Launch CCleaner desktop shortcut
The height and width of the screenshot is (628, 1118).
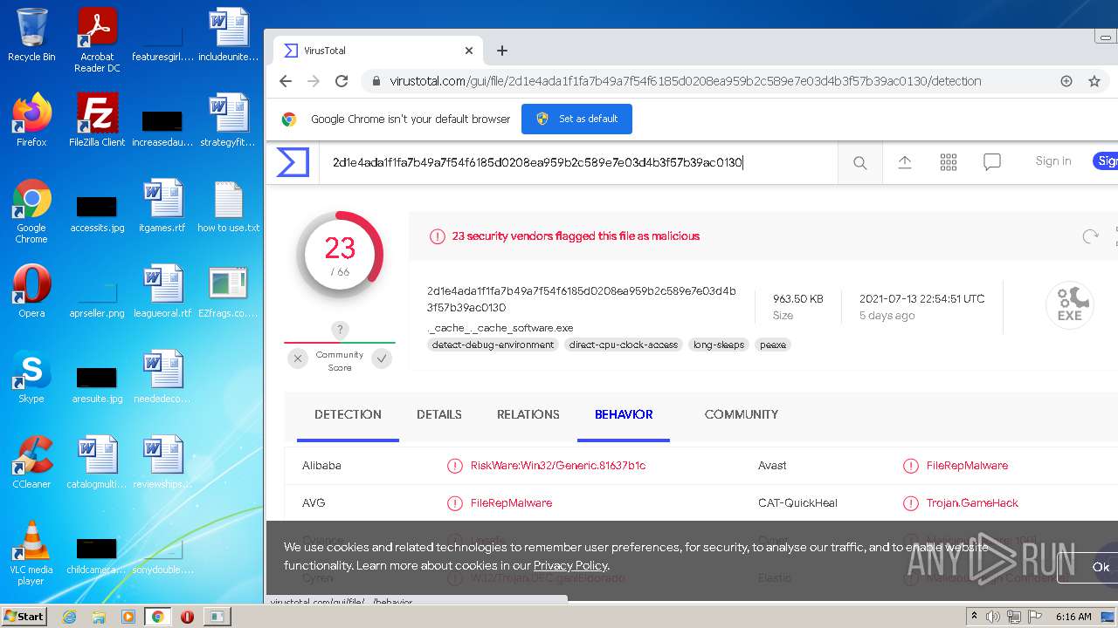(31, 462)
